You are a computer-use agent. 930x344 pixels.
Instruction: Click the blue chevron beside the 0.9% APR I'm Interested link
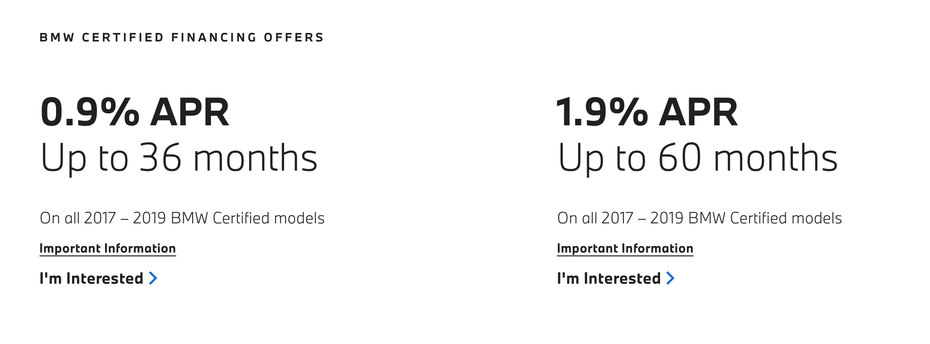pos(153,278)
